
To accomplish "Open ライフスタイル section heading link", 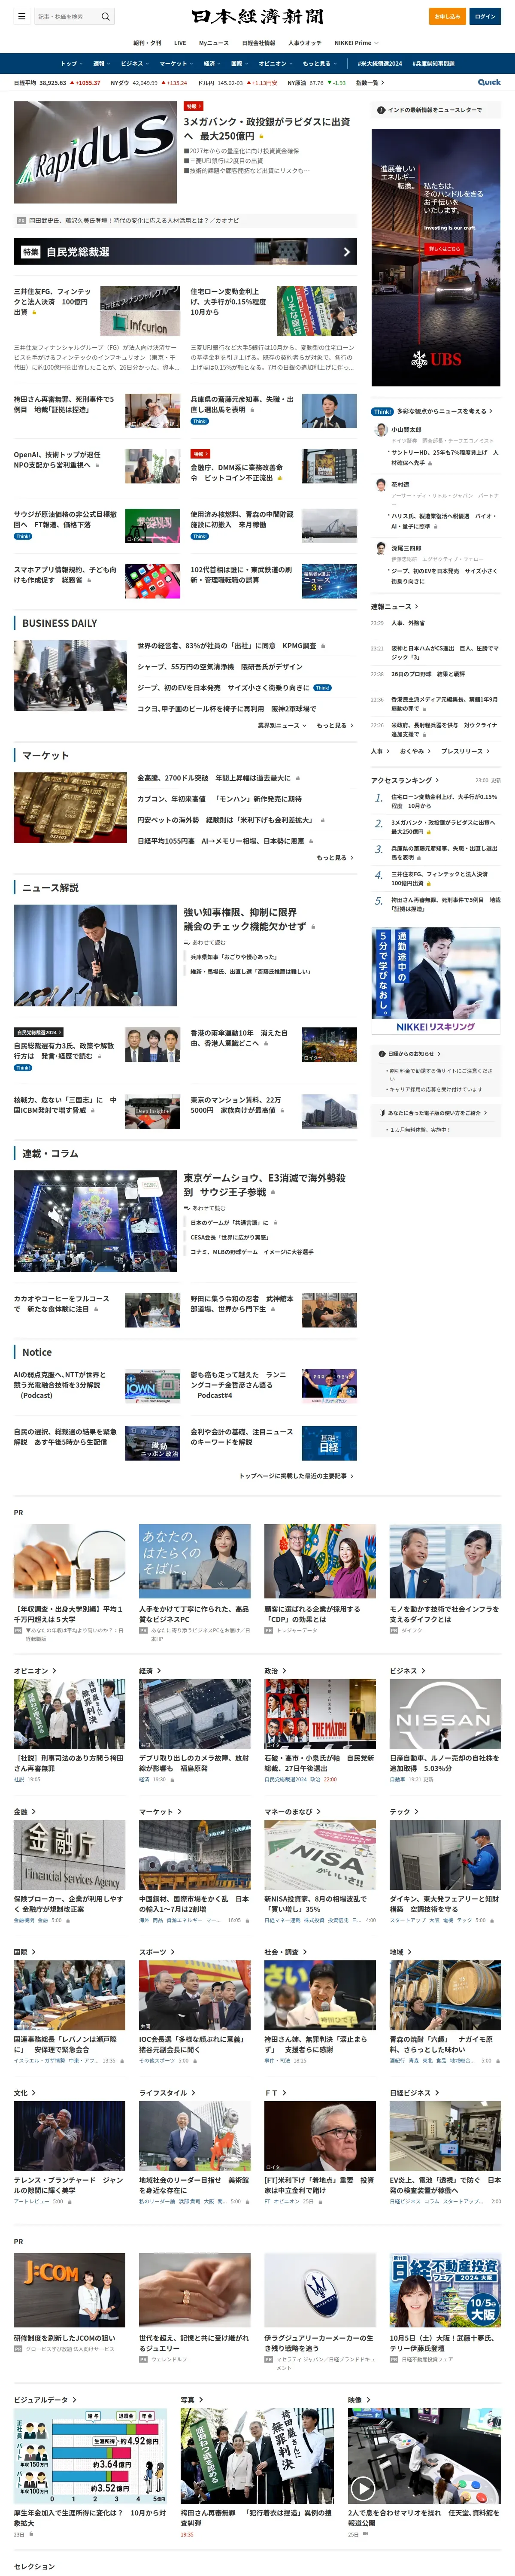I will click(x=166, y=2092).
